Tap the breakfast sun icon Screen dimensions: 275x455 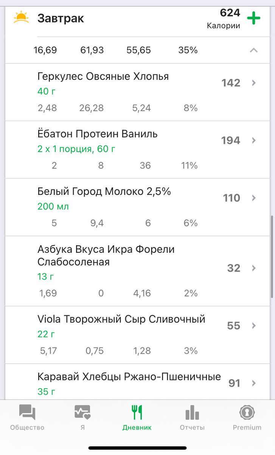(x=21, y=17)
